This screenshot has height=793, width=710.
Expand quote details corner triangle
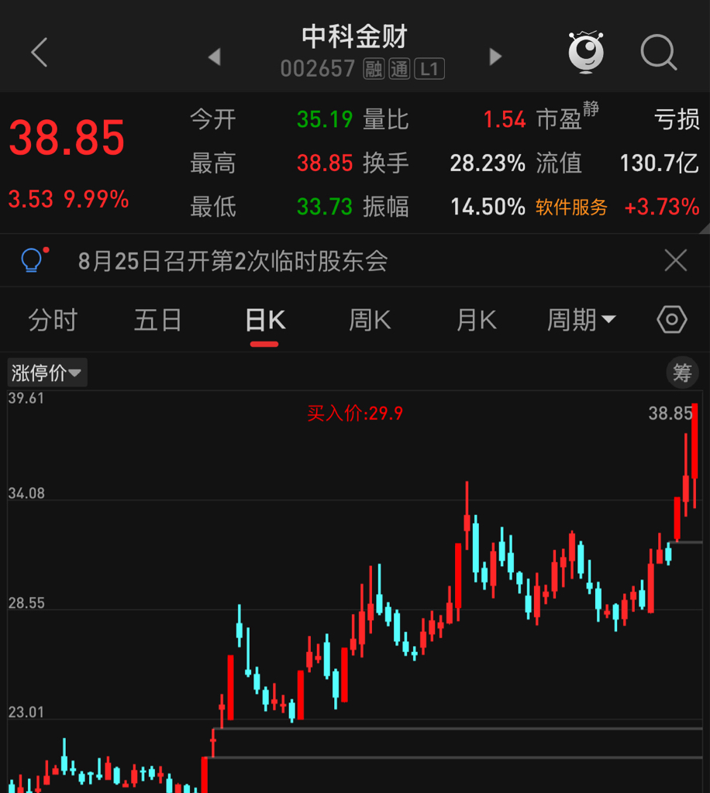click(705, 228)
